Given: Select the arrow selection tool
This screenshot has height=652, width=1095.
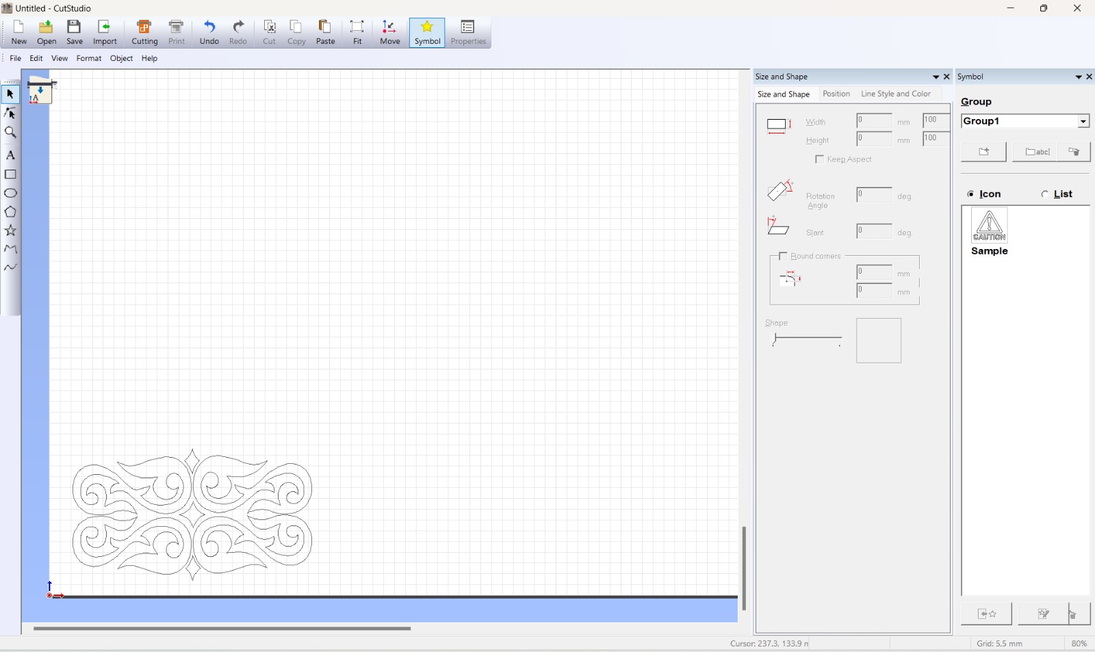Looking at the screenshot, I should click(x=10, y=94).
